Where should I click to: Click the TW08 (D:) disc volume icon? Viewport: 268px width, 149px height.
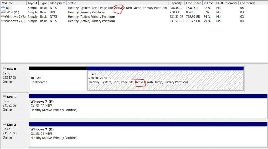tap(3, 12)
